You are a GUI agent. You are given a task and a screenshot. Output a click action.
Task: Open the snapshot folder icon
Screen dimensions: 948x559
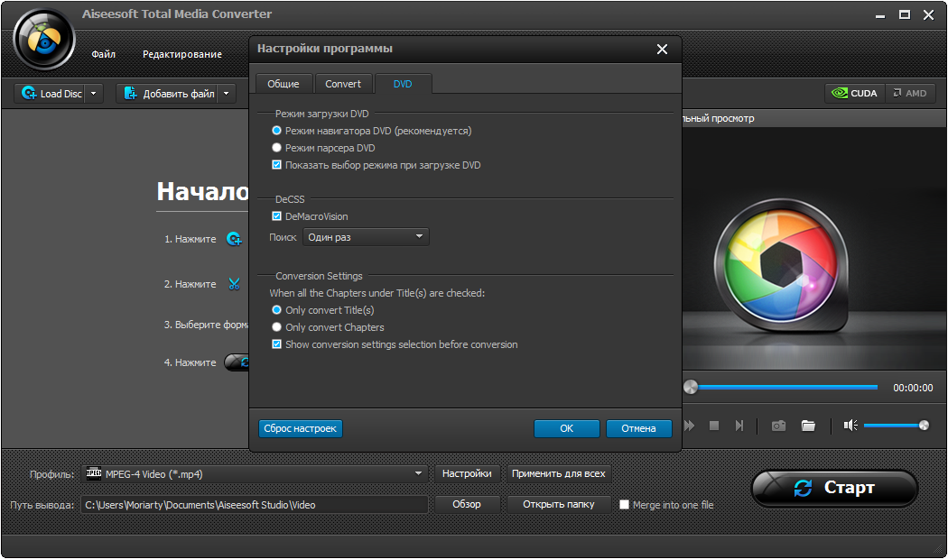click(x=808, y=426)
